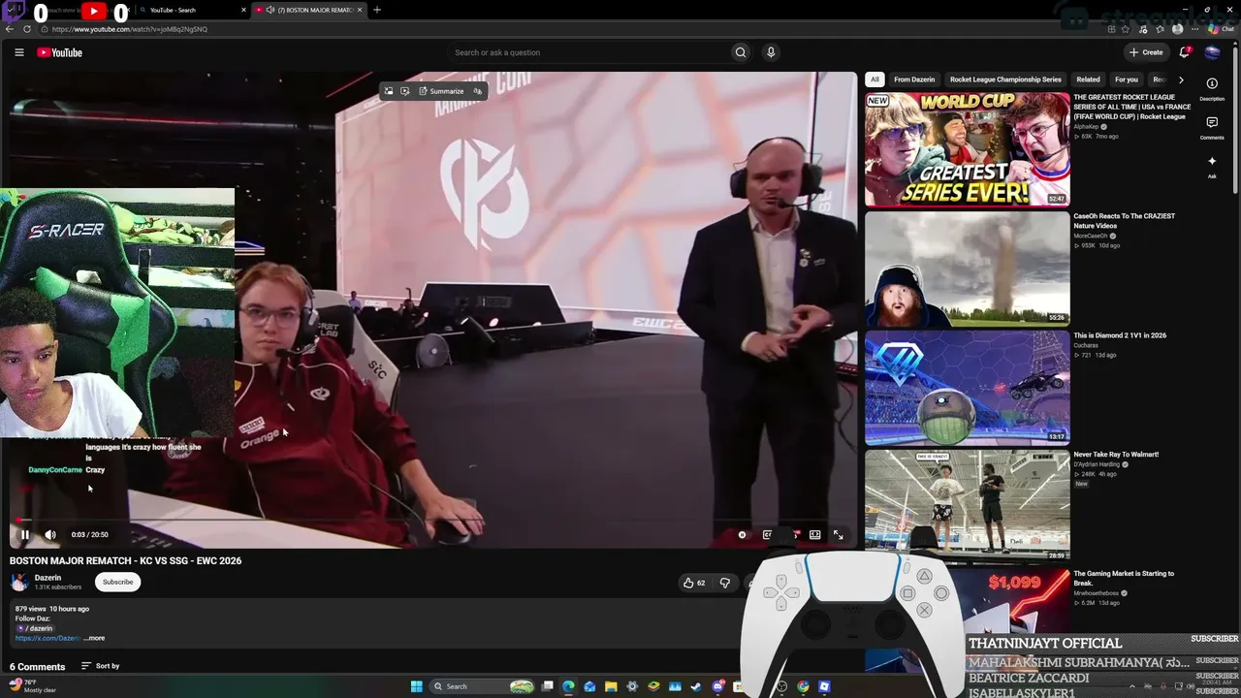The width and height of the screenshot is (1241, 698).
Task: Open the Windows Start menu
Action: (416, 686)
